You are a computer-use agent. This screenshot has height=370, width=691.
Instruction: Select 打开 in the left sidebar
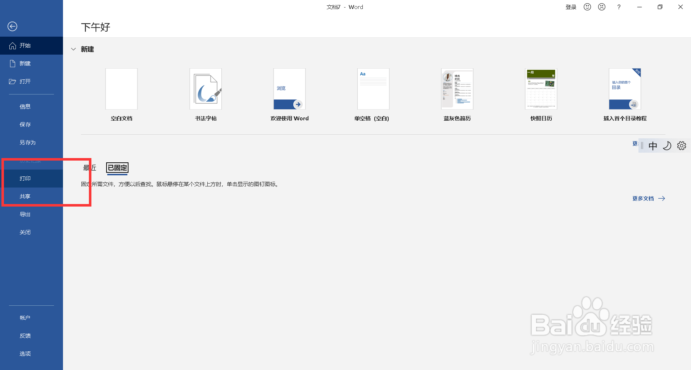click(31, 82)
